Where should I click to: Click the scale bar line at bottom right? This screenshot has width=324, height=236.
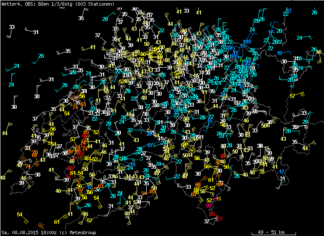pyautogui.click(x=271, y=228)
